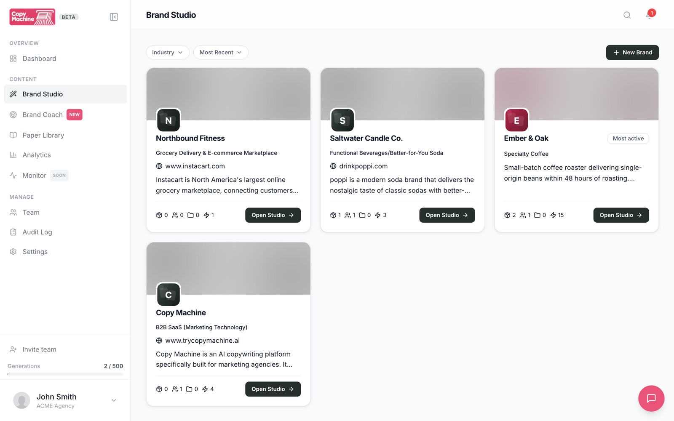Open the search magnifier icon
The image size is (674, 421).
[627, 15]
